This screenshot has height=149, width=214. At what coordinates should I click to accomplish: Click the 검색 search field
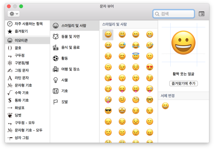pyautogui.click(x=174, y=14)
